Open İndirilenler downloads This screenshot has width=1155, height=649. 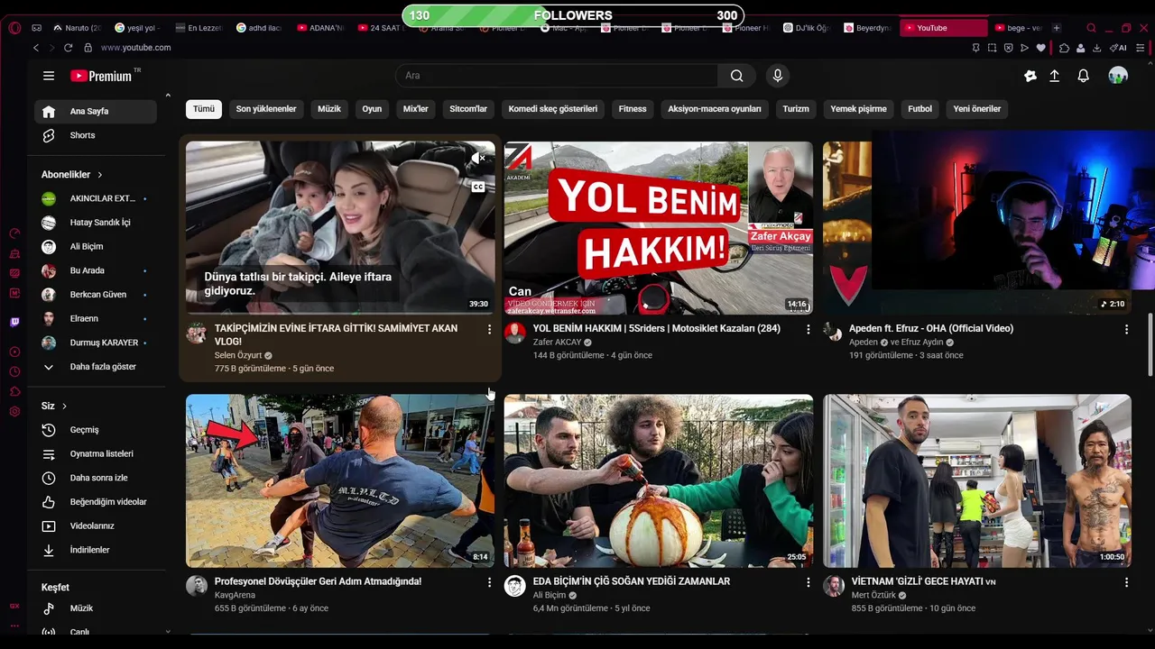point(95,550)
